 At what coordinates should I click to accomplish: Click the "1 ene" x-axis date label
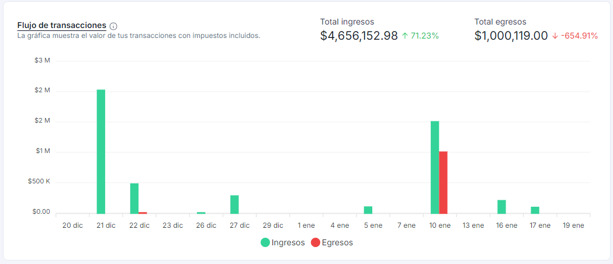tap(307, 225)
